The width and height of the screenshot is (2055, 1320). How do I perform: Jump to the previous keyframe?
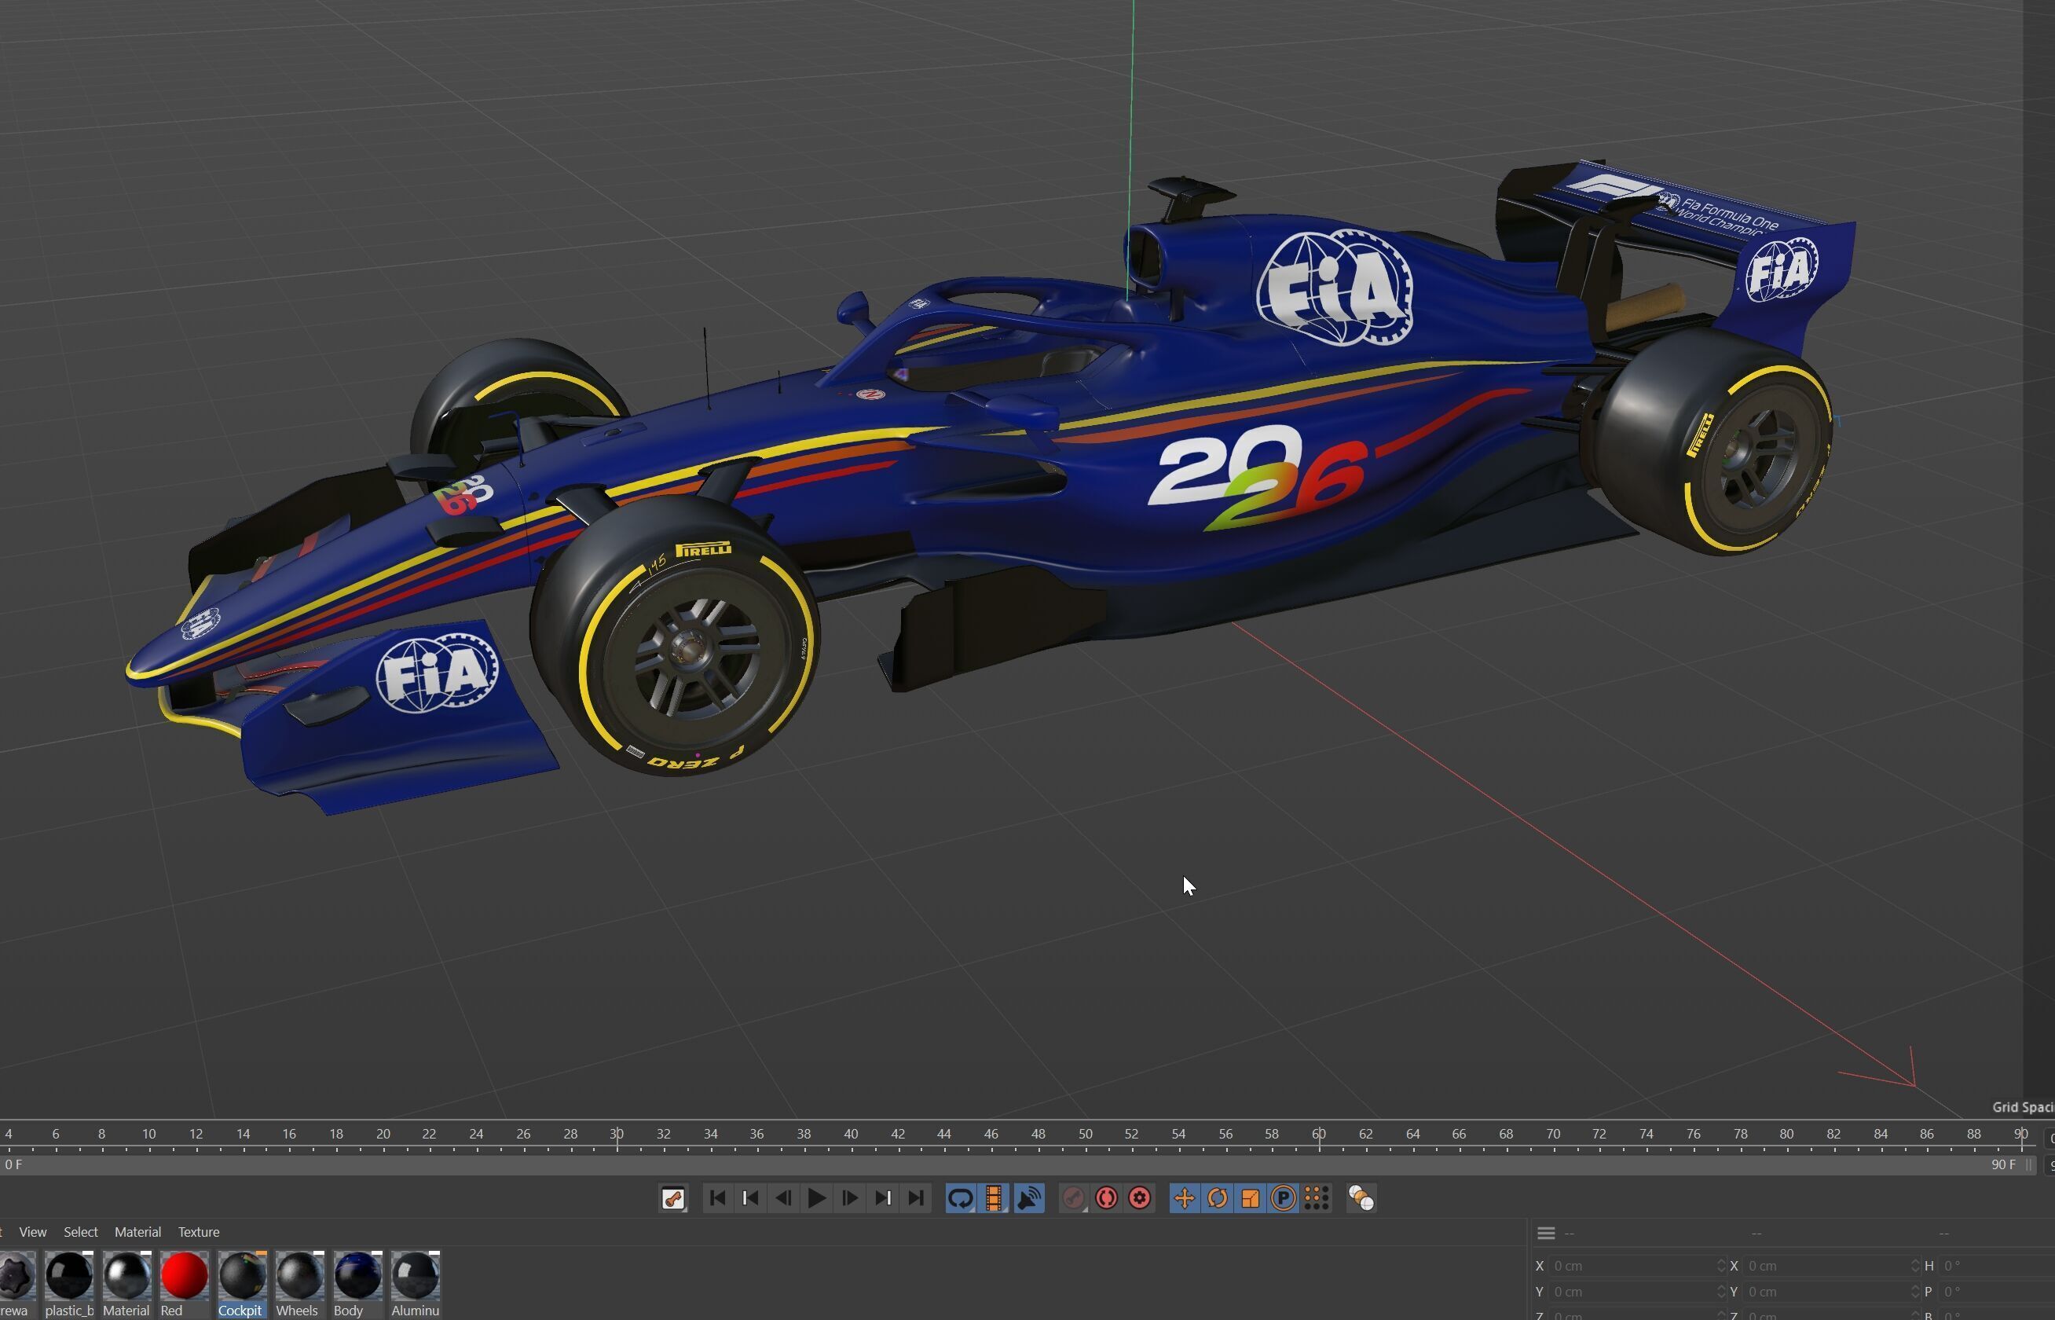pos(751,1198)
